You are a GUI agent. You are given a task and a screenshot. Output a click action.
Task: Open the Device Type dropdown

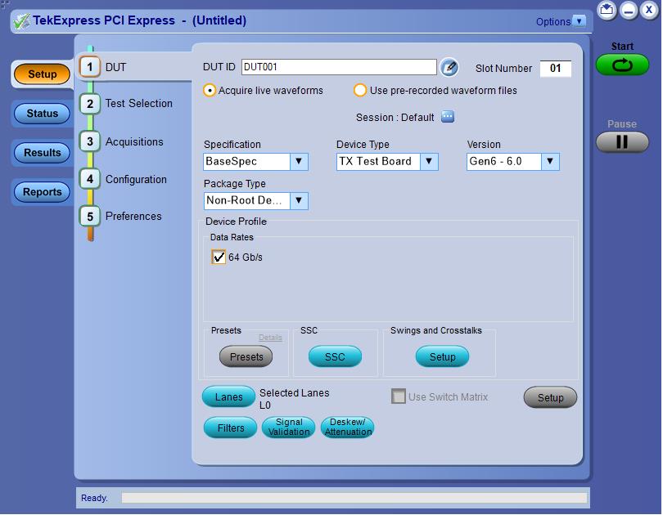[429, 162]
